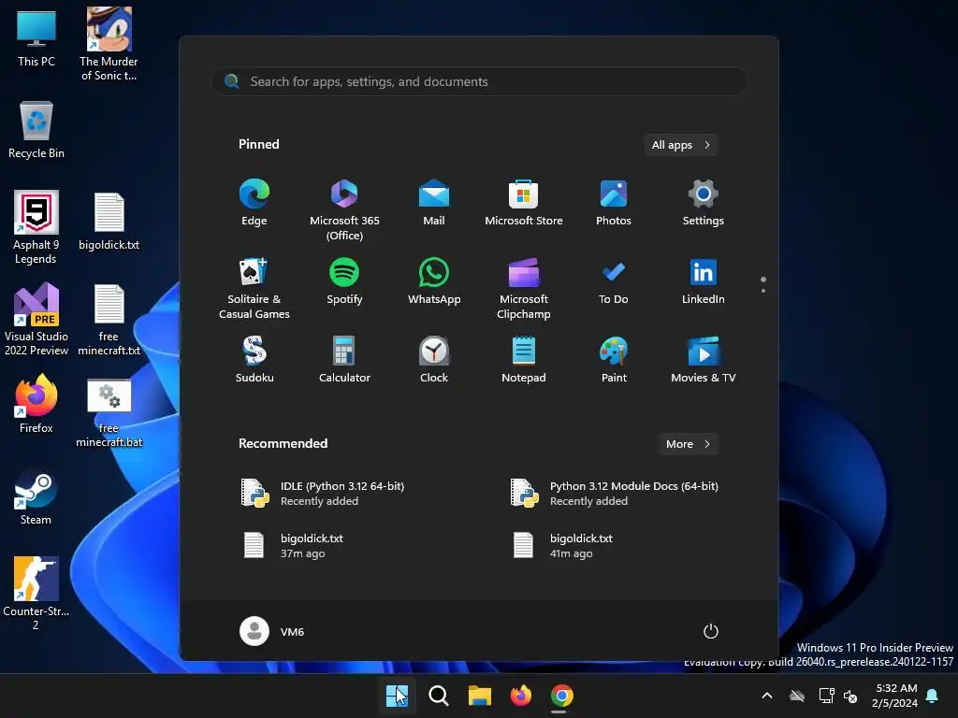Select This PC desktop icon

tap(36, 37)
